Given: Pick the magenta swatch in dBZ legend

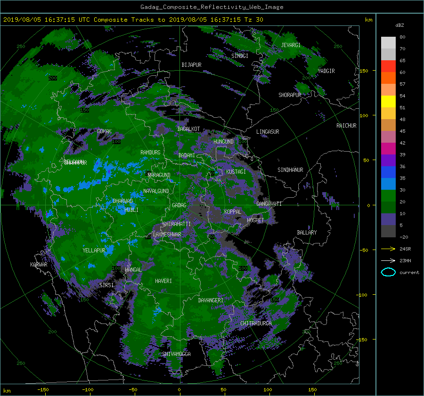Looking at the screenshot, I should (x=388, y=148).
